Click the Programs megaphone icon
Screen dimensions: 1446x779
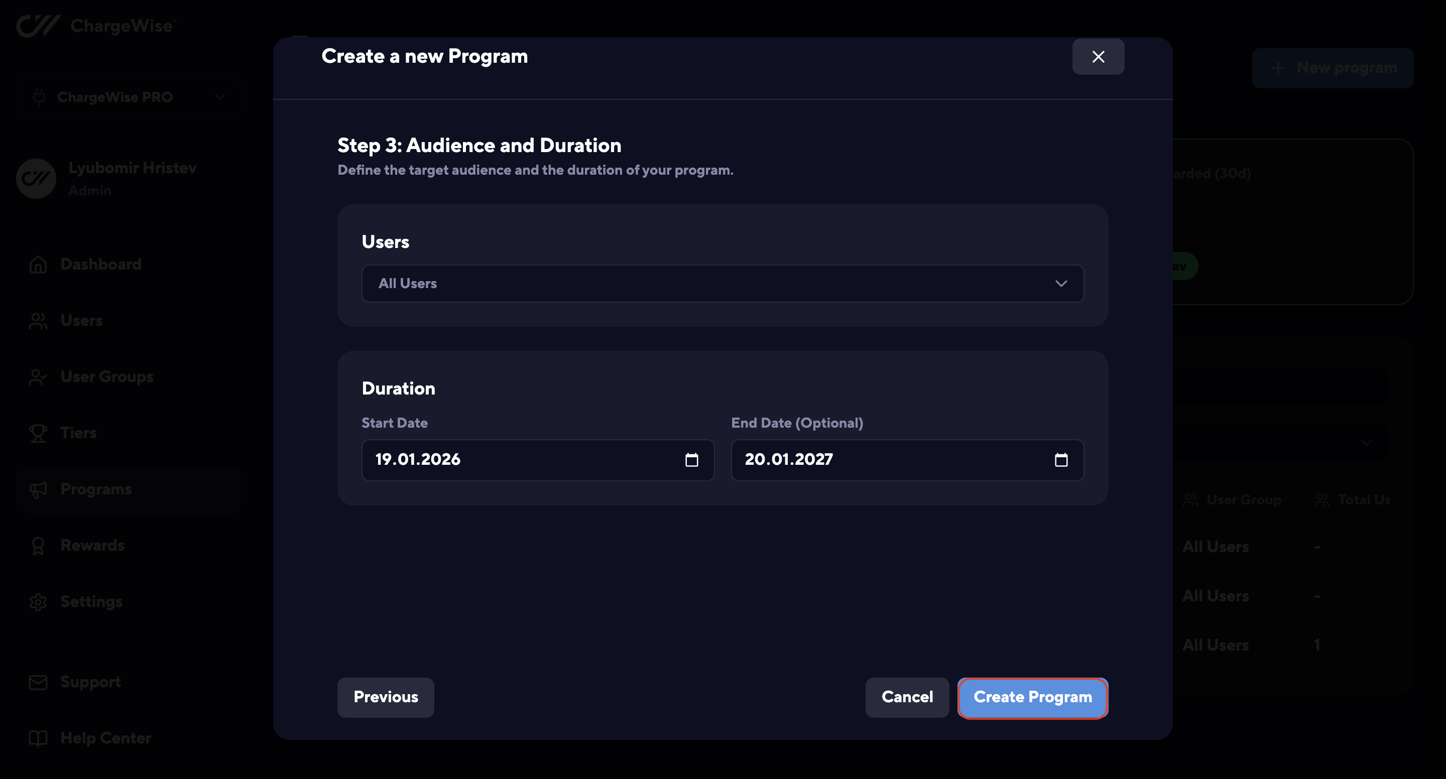38,489
